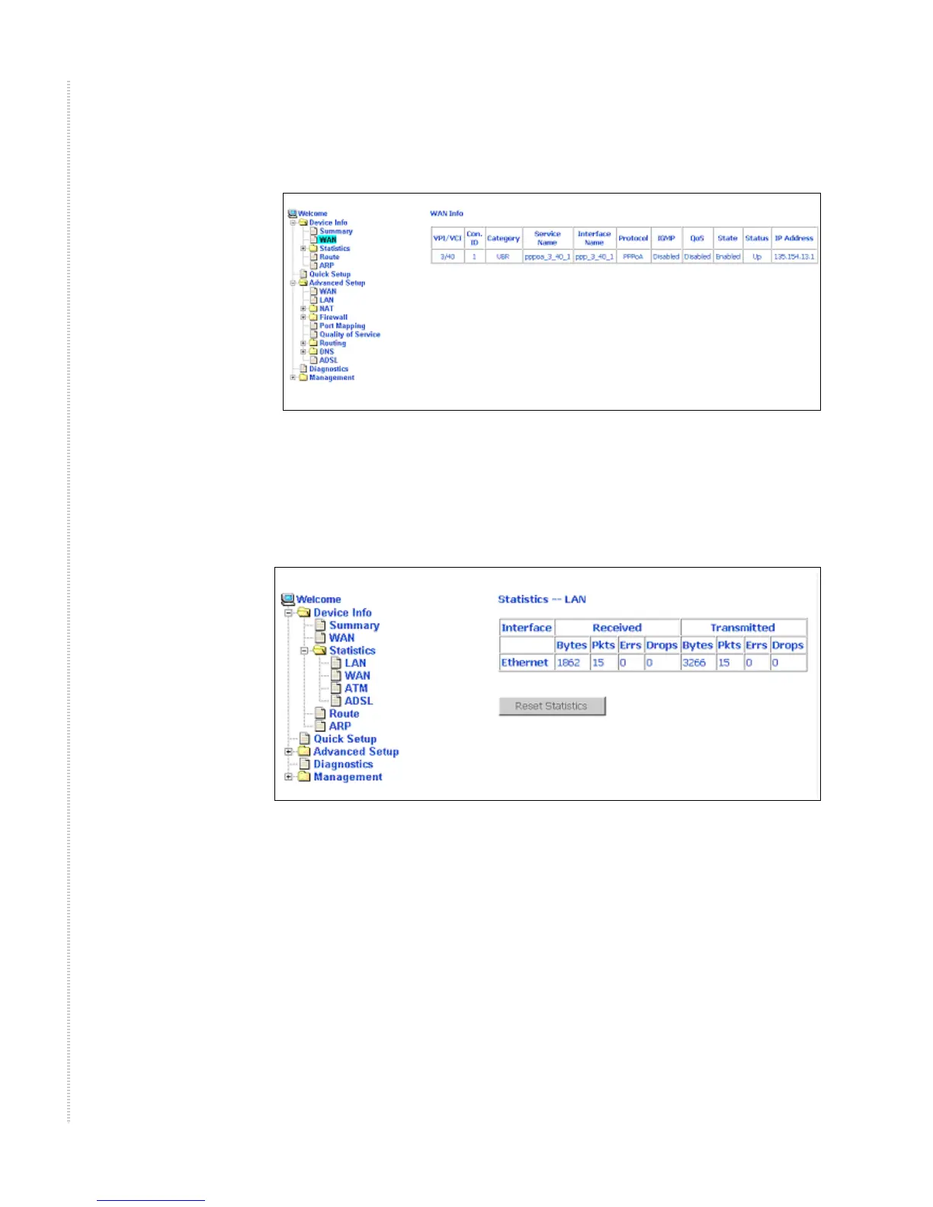This screenshot has width=933, height=1207.
Task: Click the 'Up' status cell
Action: pyautogui.click(x=757, y=257)
